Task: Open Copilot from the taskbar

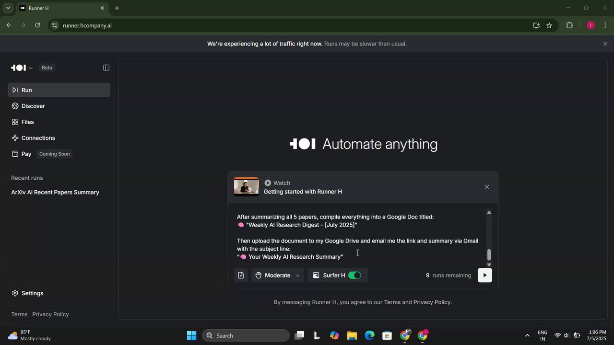Action: point(334,335)
